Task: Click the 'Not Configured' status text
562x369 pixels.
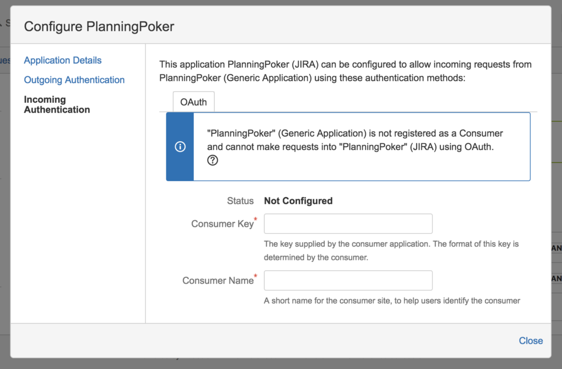Action: pos(298,201)
